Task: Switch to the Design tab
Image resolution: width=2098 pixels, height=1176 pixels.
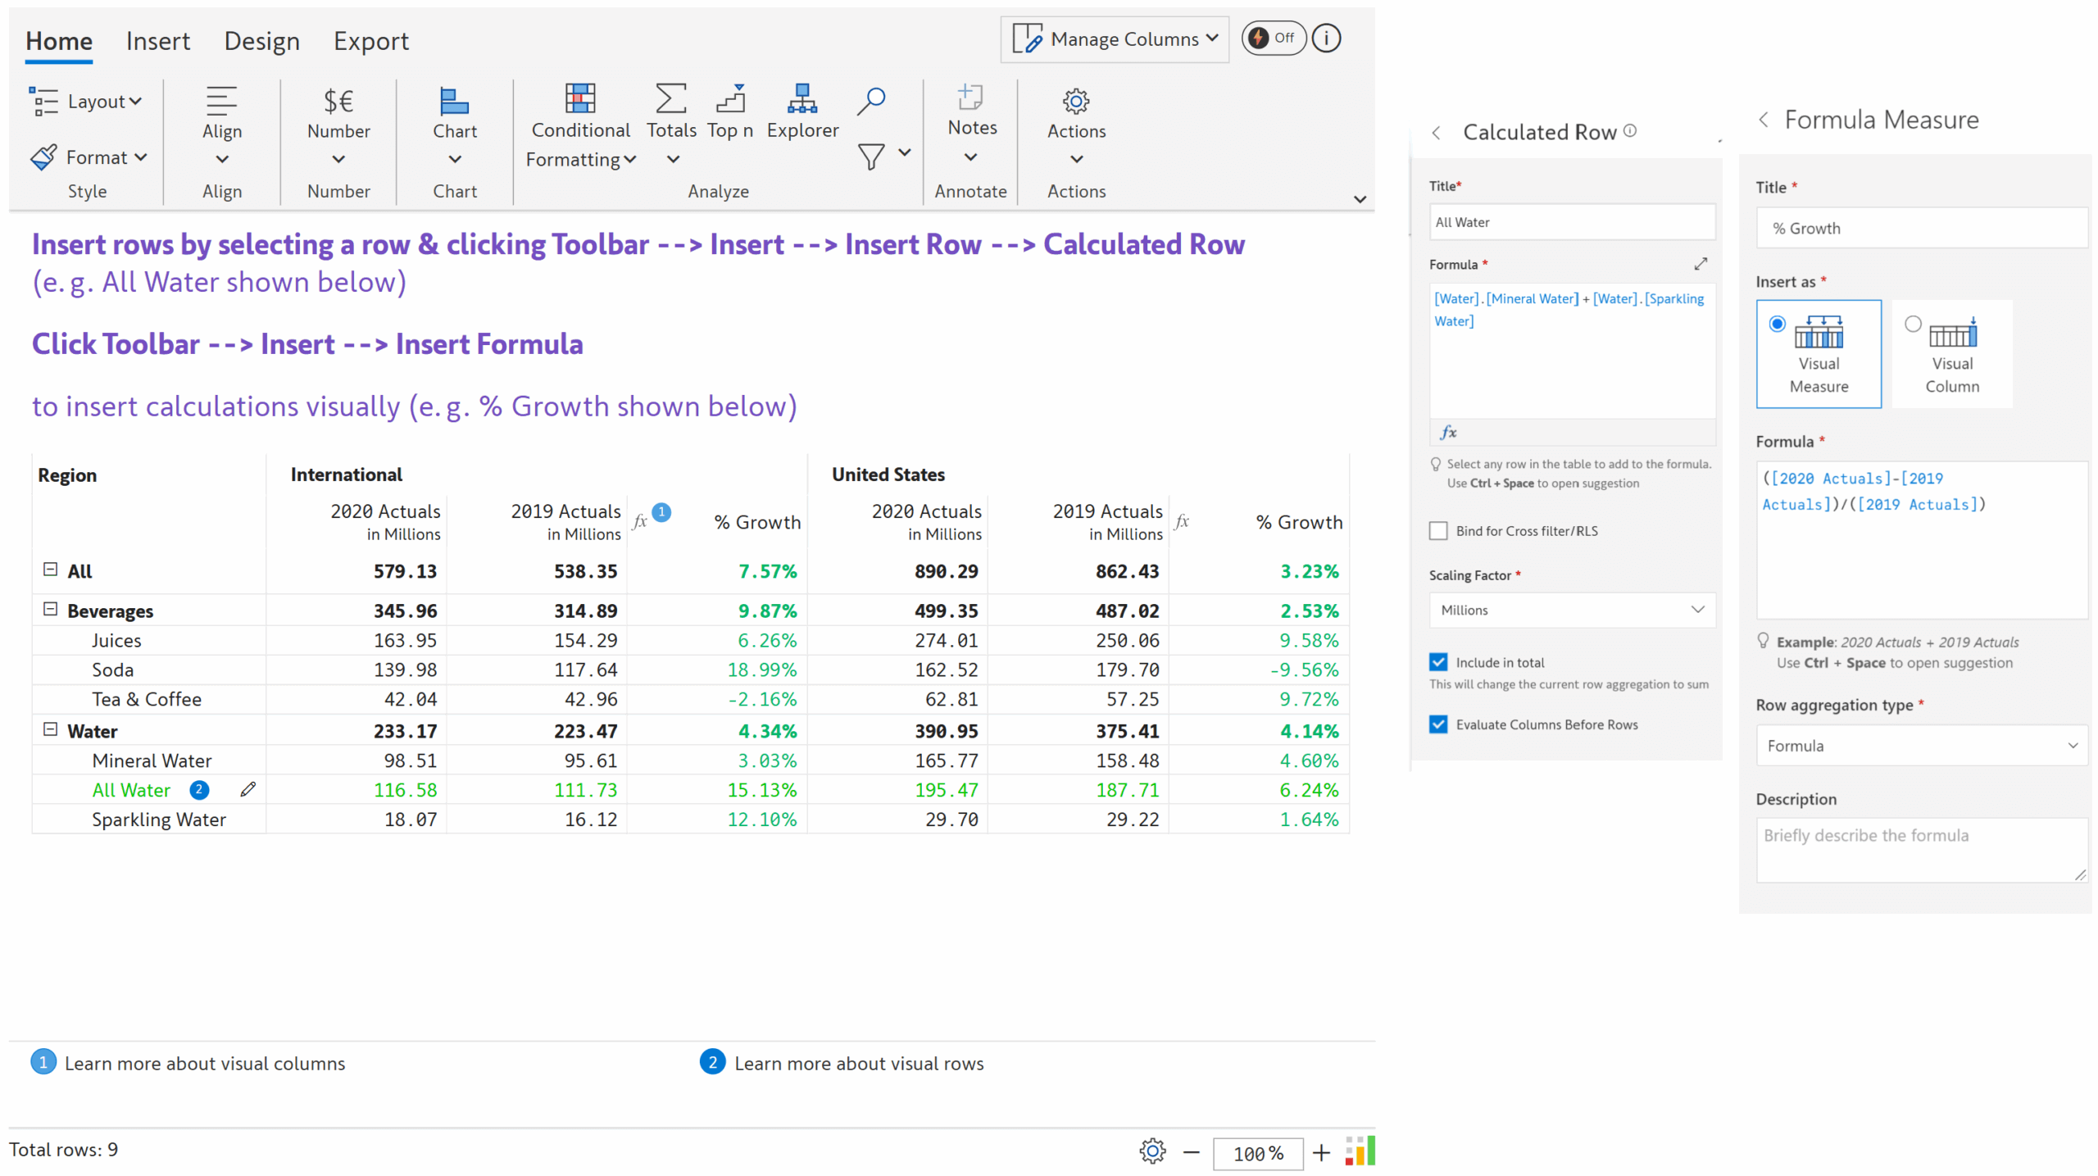Action: tap(261, 40)
